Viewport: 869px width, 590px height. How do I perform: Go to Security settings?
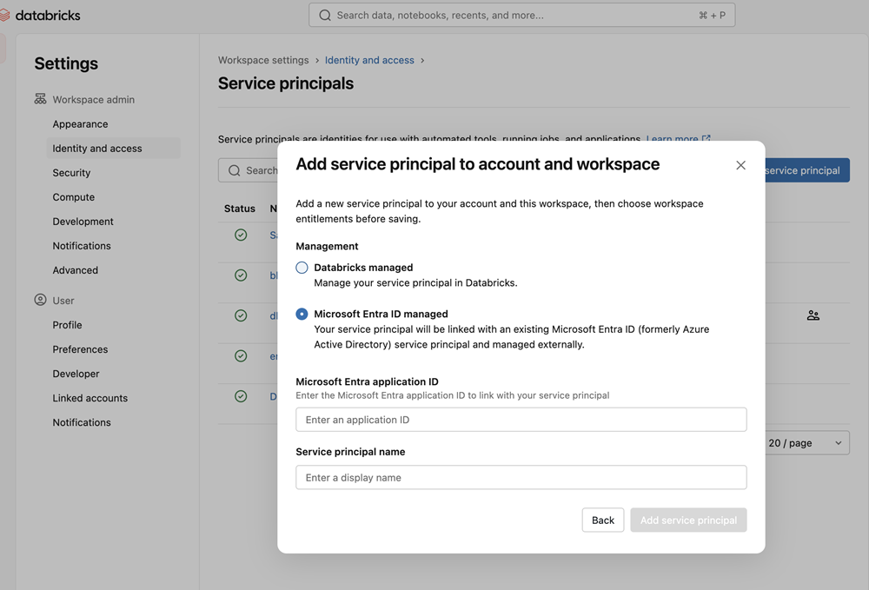(71, 173)
